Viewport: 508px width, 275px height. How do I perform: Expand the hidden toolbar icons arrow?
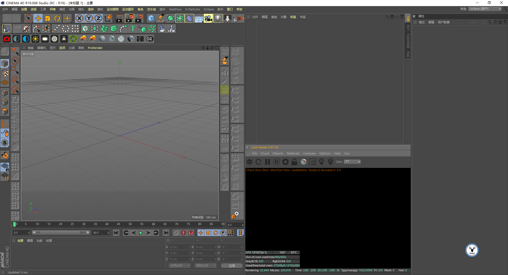click(243, 18)
